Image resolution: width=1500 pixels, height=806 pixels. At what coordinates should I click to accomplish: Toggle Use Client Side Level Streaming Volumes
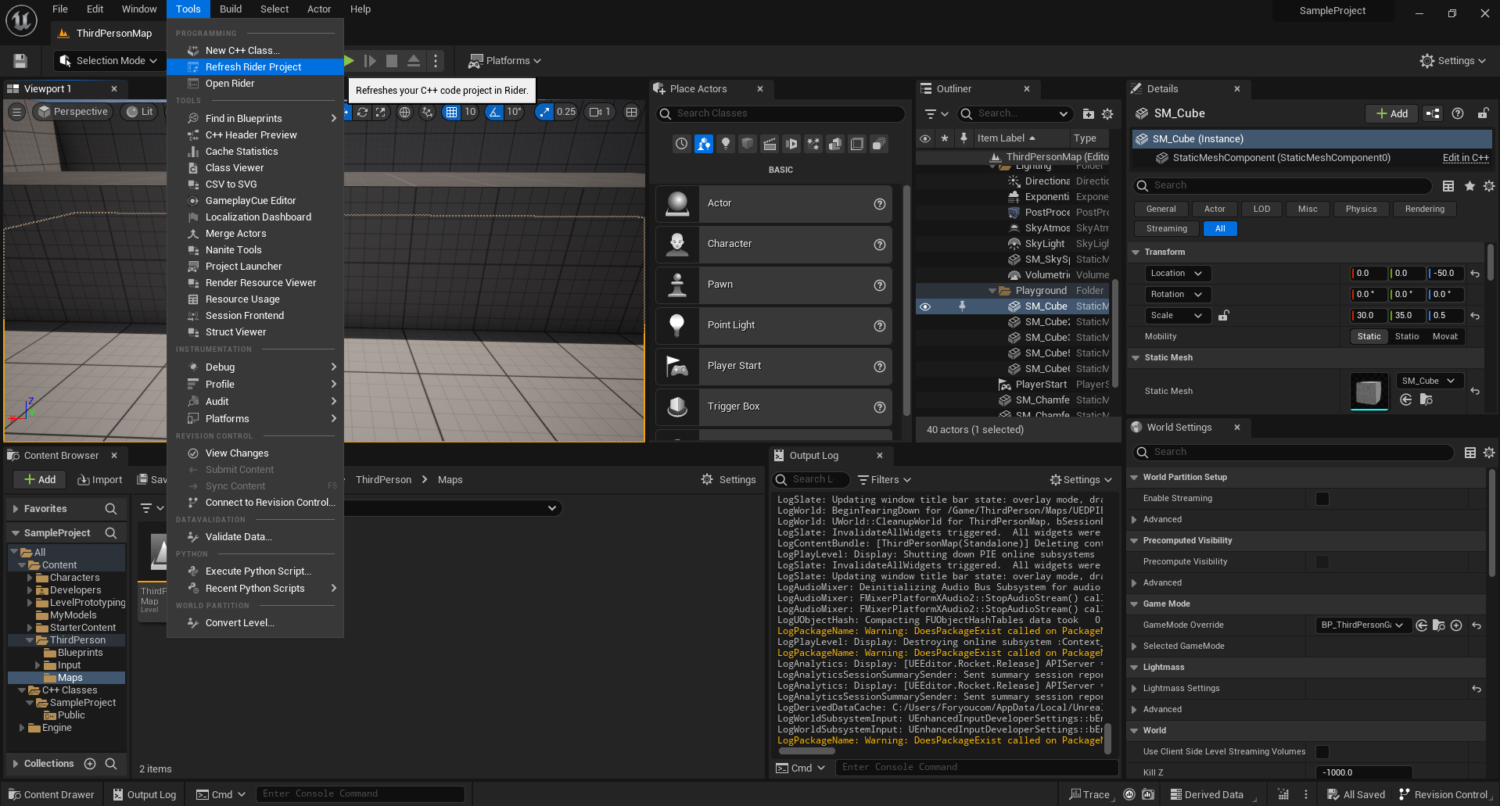pyautogui.click(x=1322, y=752)
